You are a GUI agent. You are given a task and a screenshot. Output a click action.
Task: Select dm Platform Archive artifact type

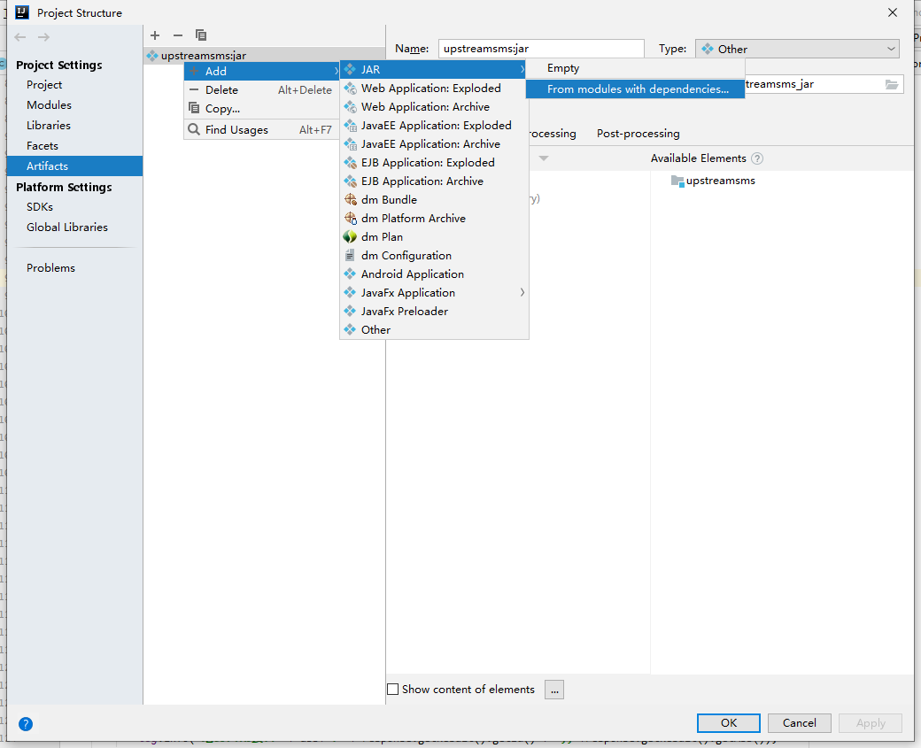coord(434,219)
